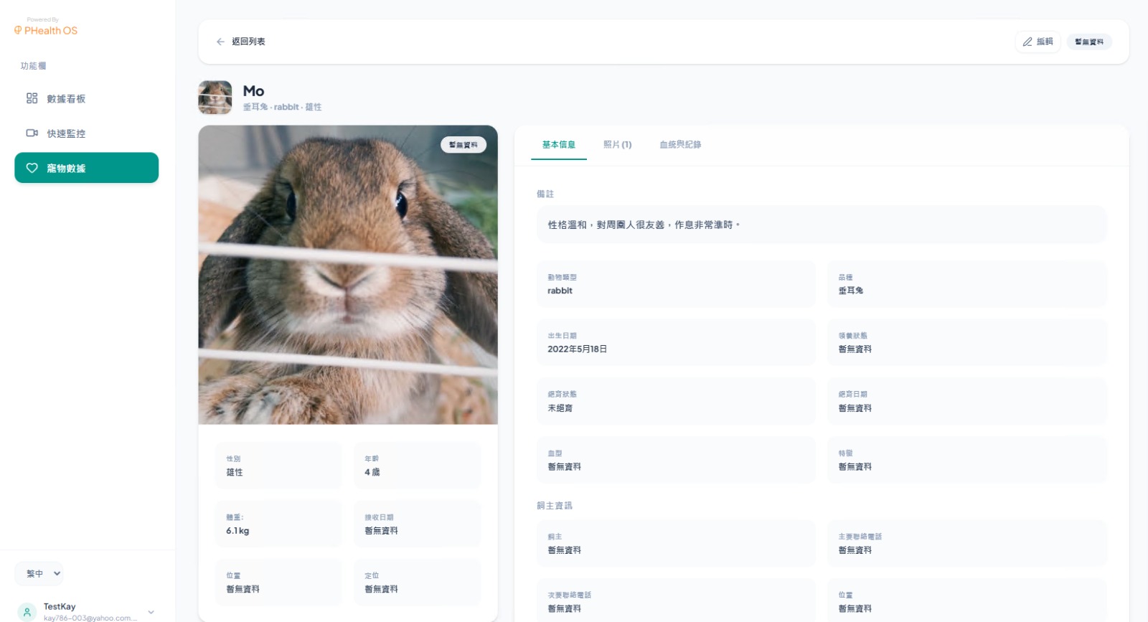Image resolution: width=1148 pixels, height=622 pixels.
Task: Click the 年齡 card showing 4 歲
Action: click(x=417, y=466)
